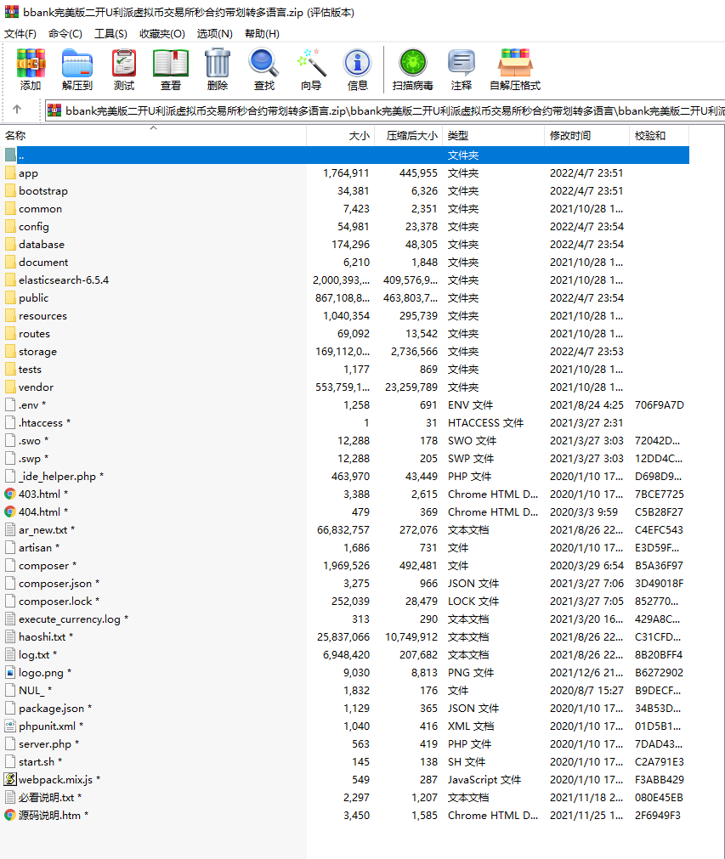The height and width of the screenshot is (859, 725).
Task: Open the Help (帮助) menu
Action: click(262, 34)
